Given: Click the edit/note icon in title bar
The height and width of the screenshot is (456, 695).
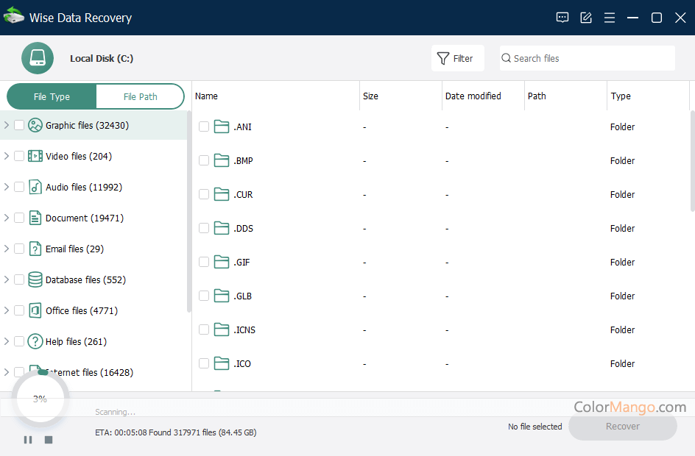Looking at the screenshot, I should point(585,17).
